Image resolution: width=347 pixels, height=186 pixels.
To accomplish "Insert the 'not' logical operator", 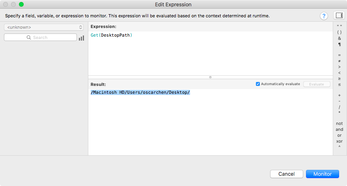I will (x=339, y=123).
